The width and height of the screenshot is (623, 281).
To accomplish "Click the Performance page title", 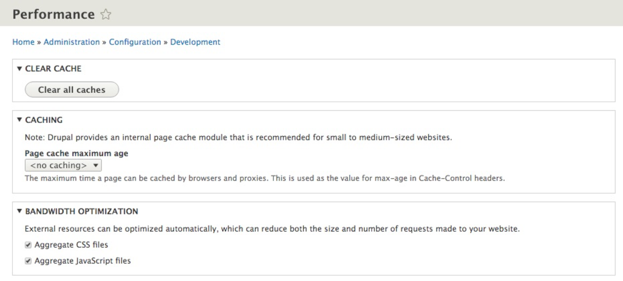I will click(52, 14).
